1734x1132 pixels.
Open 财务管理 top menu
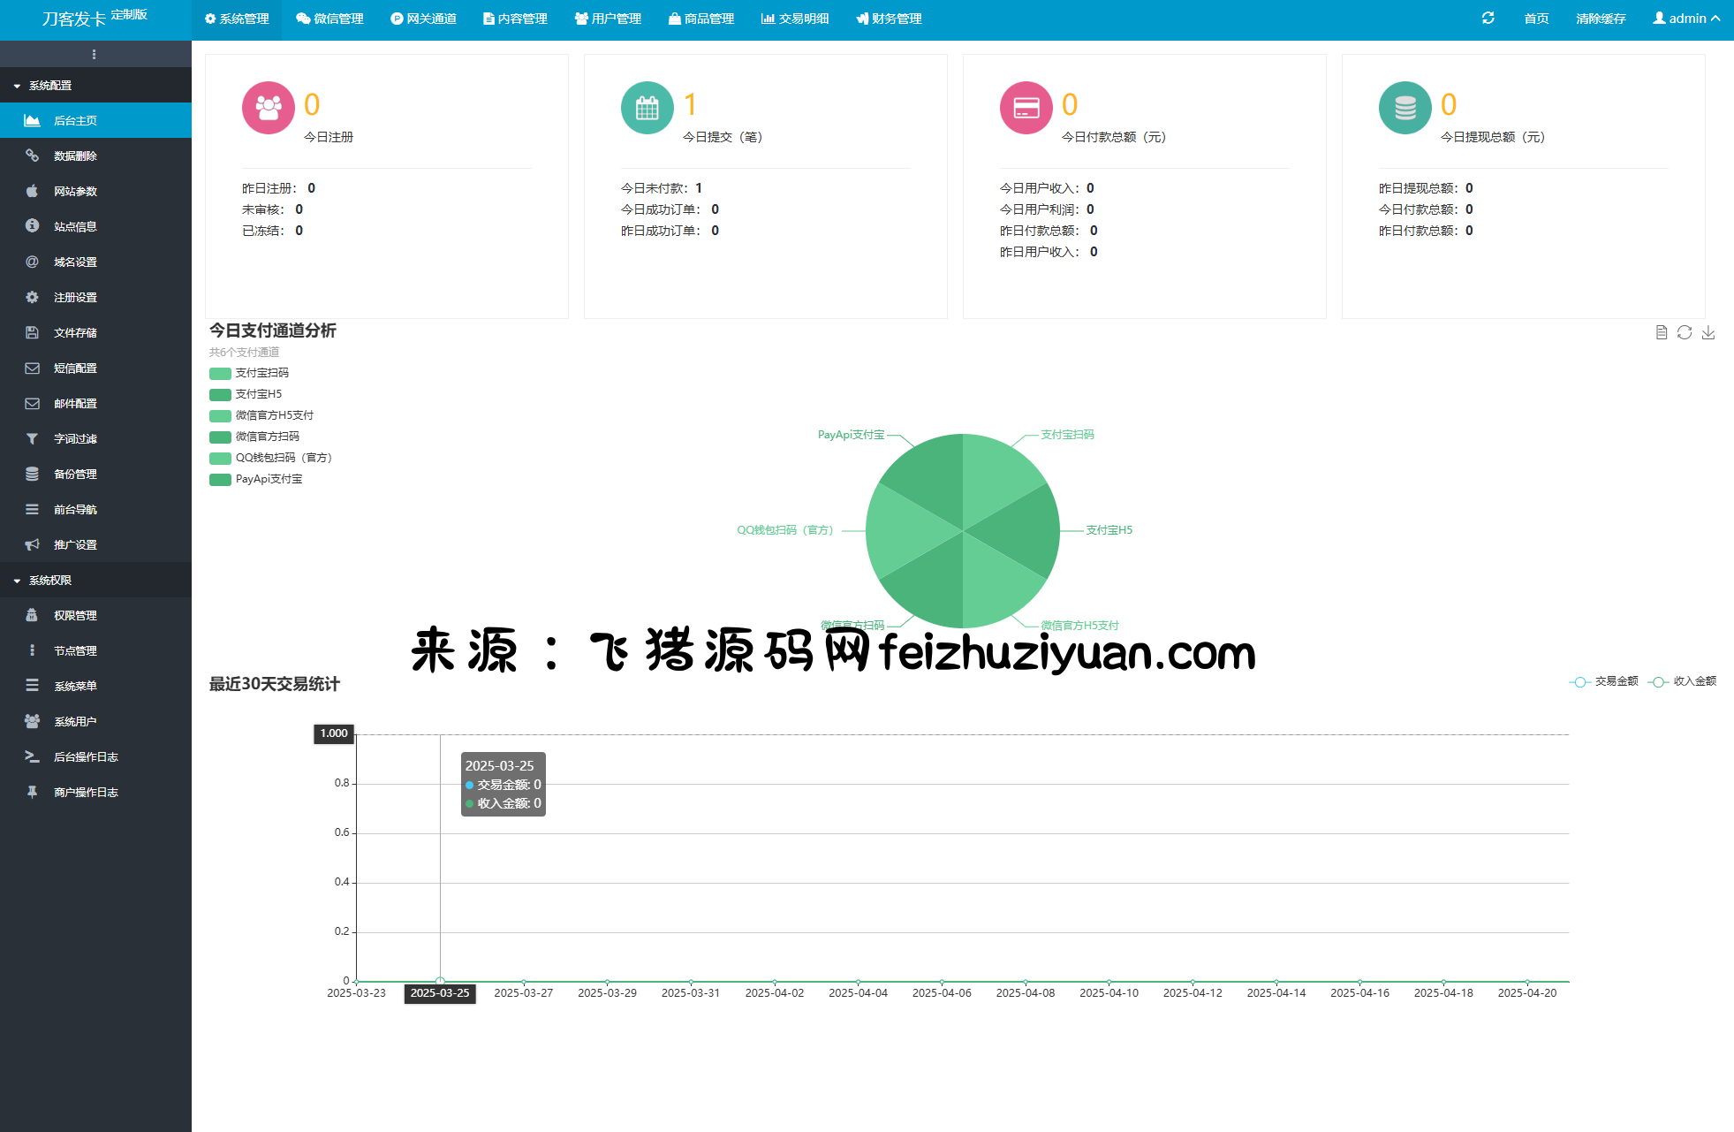click(x=889, y=19)
